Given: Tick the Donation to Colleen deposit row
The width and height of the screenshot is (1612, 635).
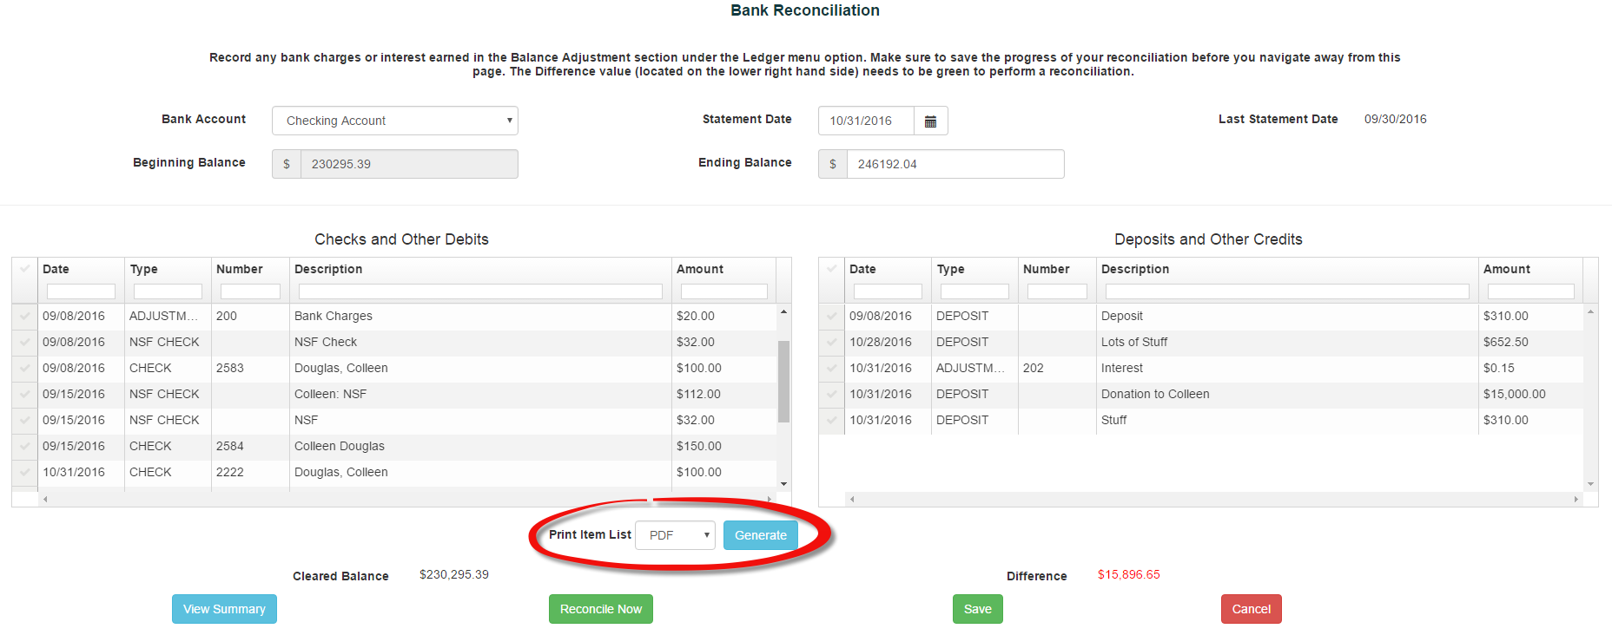Looking at the screenshot, I should [x=831, y=395].
